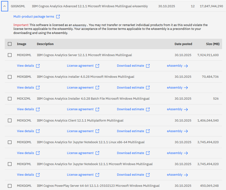
Task: Open Multi-product package terms link
Action: tap(34, 17)
